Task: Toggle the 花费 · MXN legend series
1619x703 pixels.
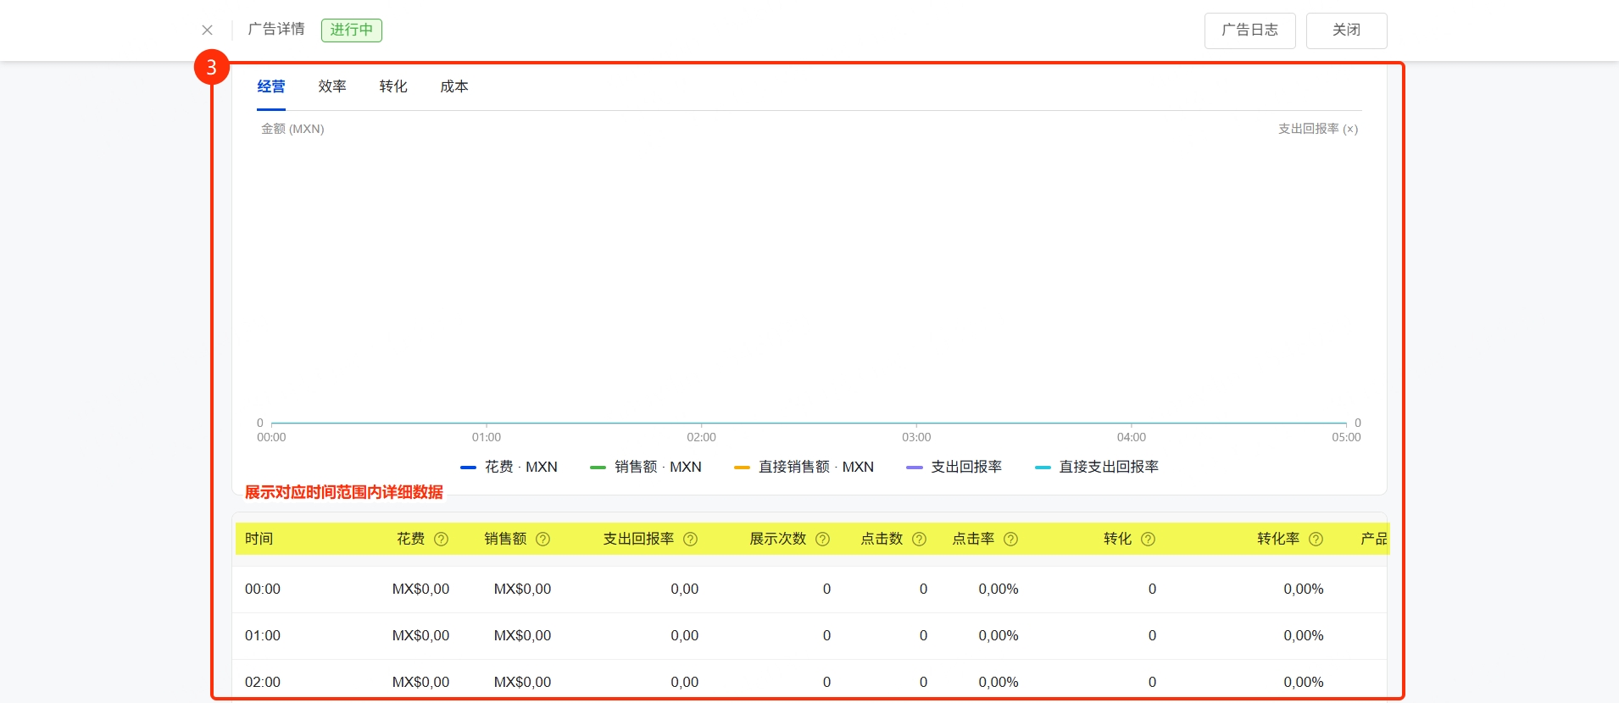Action: [509, 467]
